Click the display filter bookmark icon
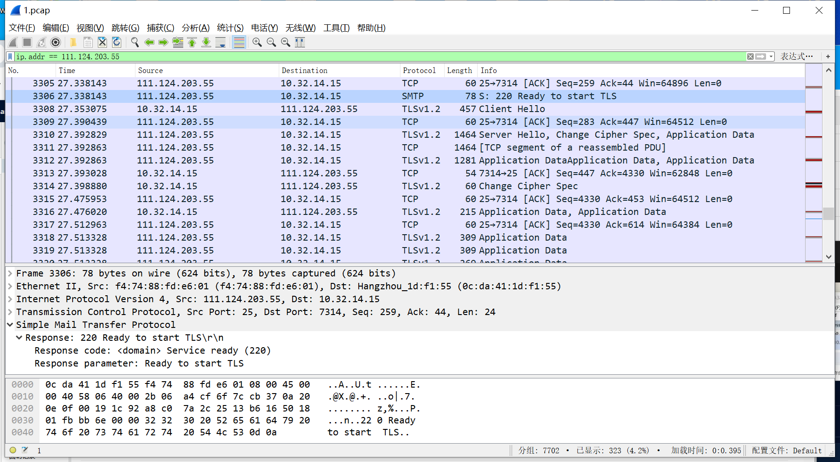 tap(10, 56)
